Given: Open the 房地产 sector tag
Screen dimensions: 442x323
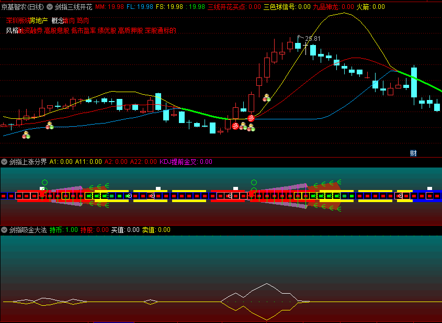Looking at the screenshot, I should coord(39,20).
